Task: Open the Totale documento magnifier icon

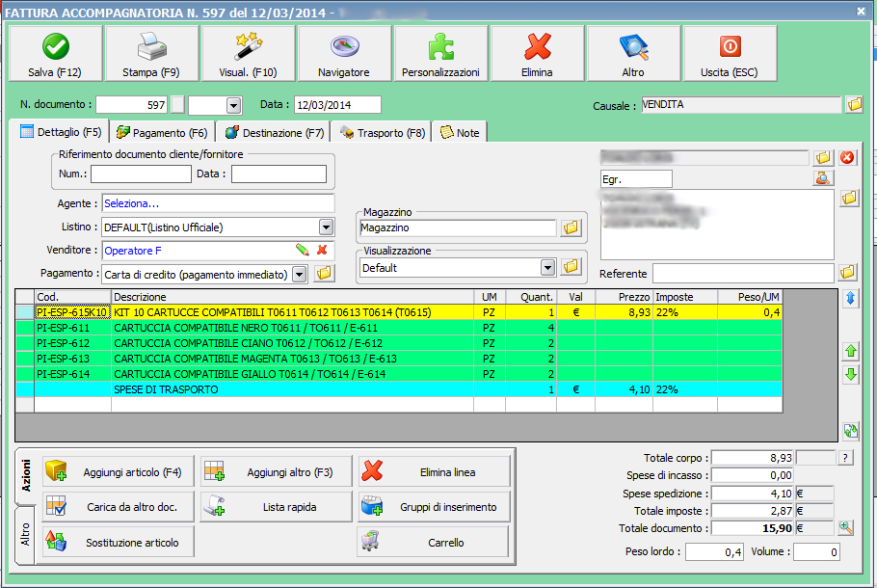Action: pyautogui.click(x=846, y=527)
